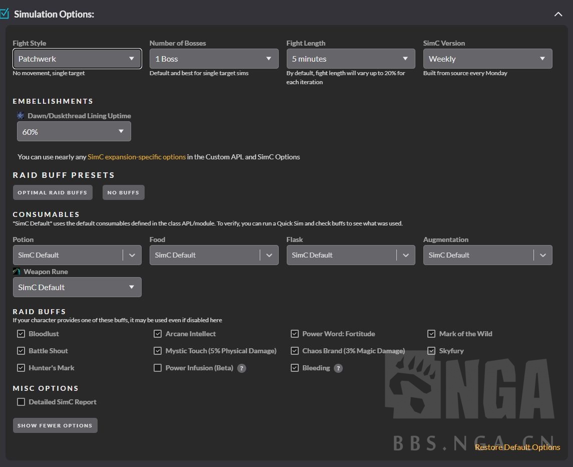Click the No Buffs preset button
573x467 pixels.
(123, 192)
